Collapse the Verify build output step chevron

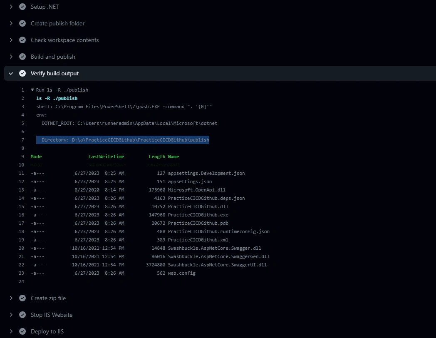(x=11, y=73)
